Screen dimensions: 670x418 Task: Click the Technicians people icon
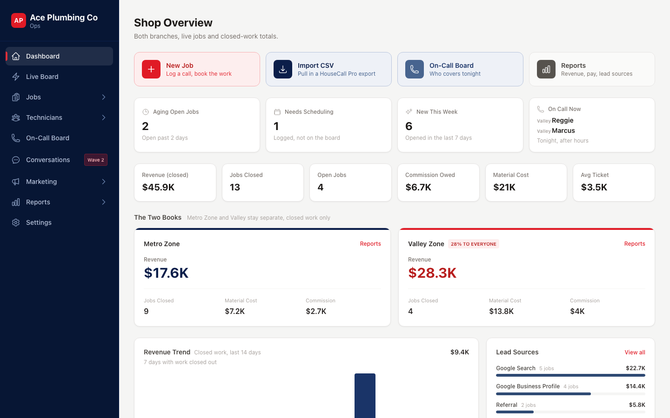[x=16, y=118]
